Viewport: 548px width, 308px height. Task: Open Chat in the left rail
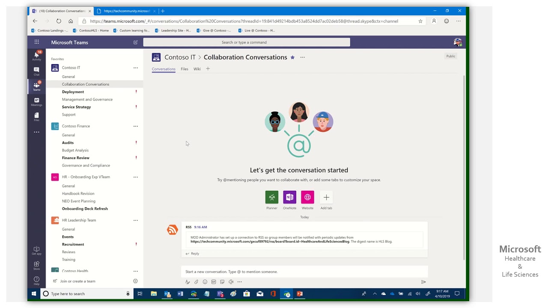coord(36,71)
